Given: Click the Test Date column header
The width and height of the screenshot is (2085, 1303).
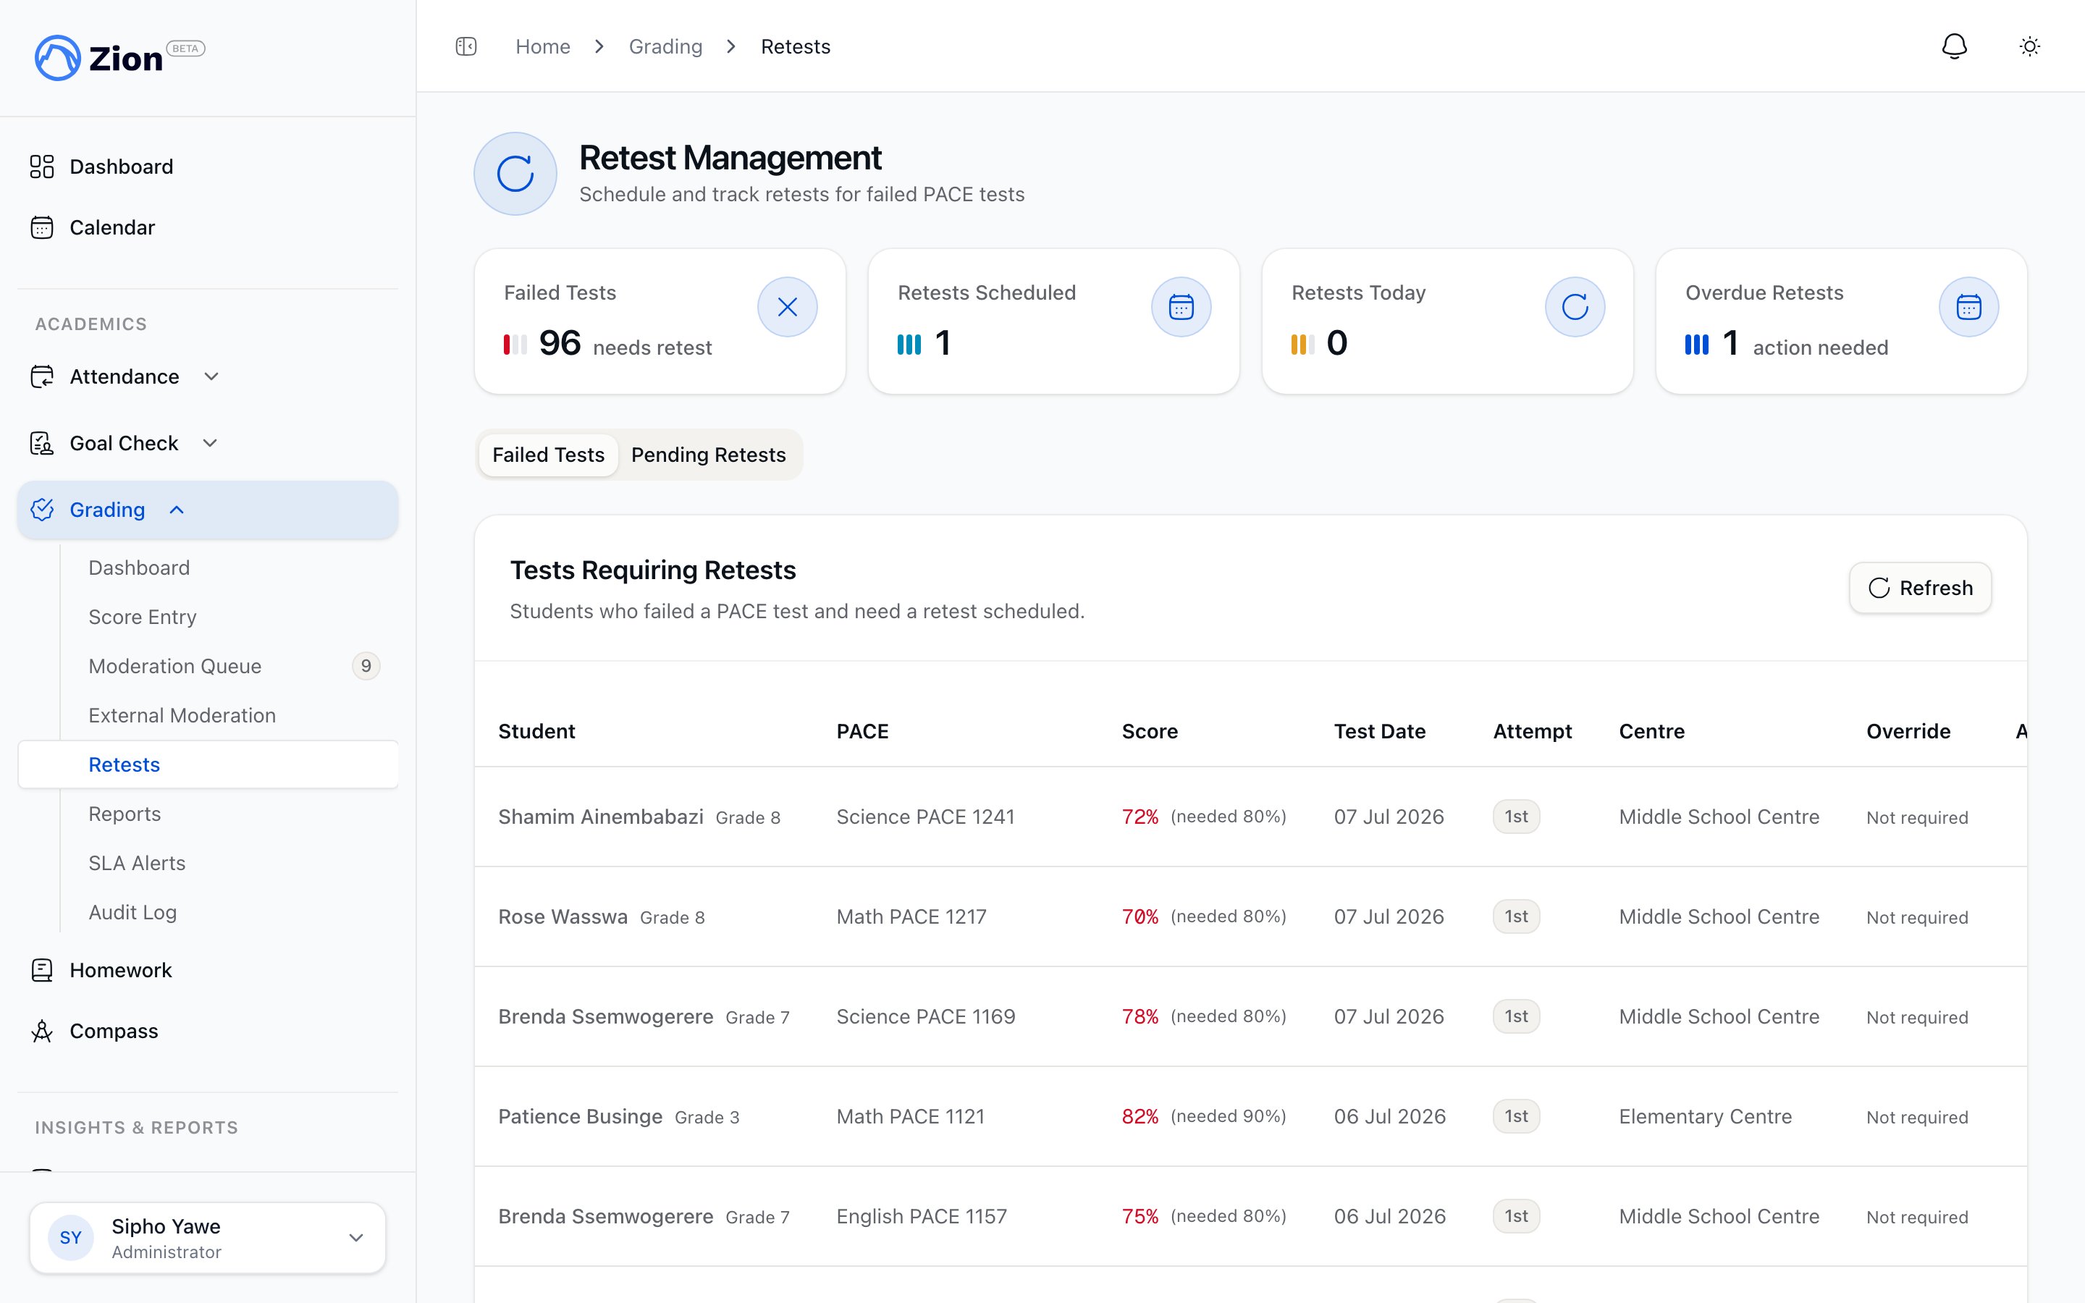Looking at the screenshot, I should 1379,731.
